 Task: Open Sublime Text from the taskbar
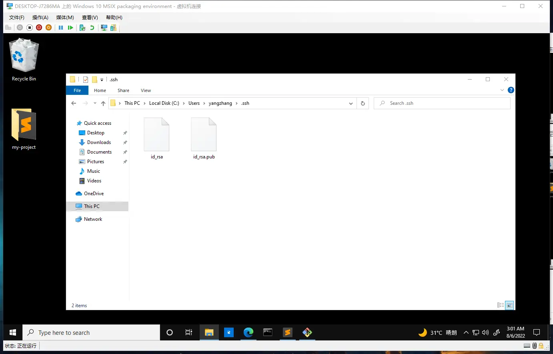click(287, 332)
